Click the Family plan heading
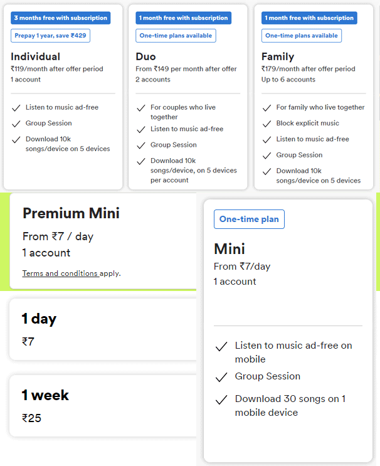Viewport: 380px width, 466px height. coord(278,56)
